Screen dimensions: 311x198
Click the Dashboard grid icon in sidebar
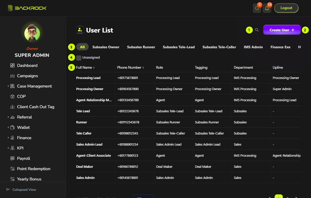click(12, 66)
